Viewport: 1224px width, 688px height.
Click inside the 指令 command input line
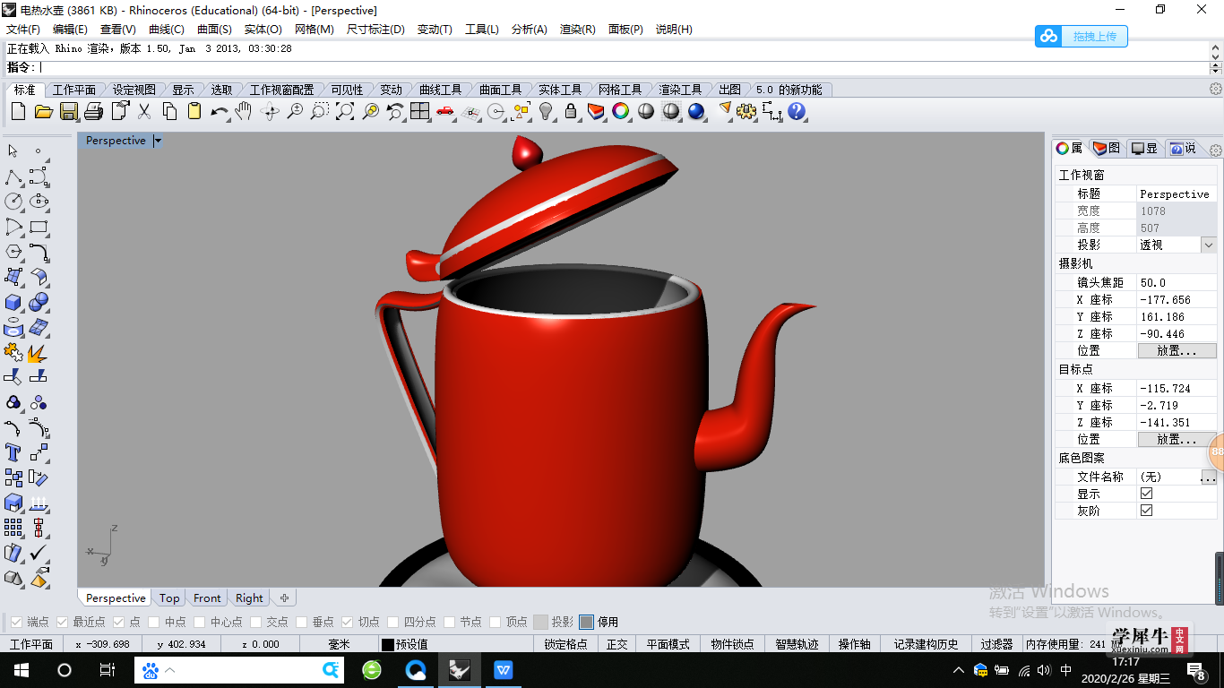(x=623, y=67)
